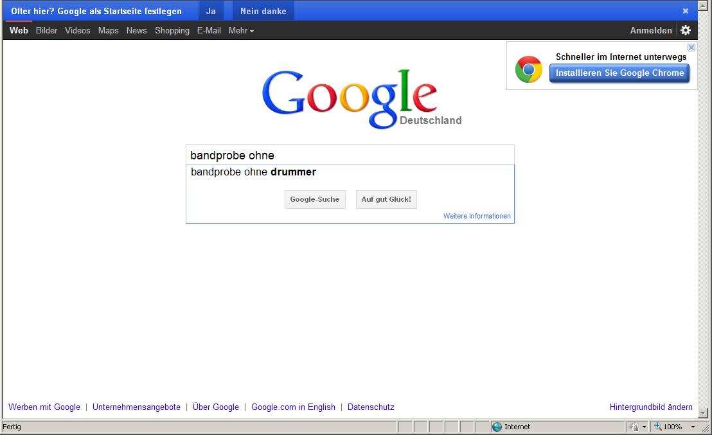Visit the Über Google link
Image resolution: width=712 pixels, height=435 pixels.
click(216, 407)
